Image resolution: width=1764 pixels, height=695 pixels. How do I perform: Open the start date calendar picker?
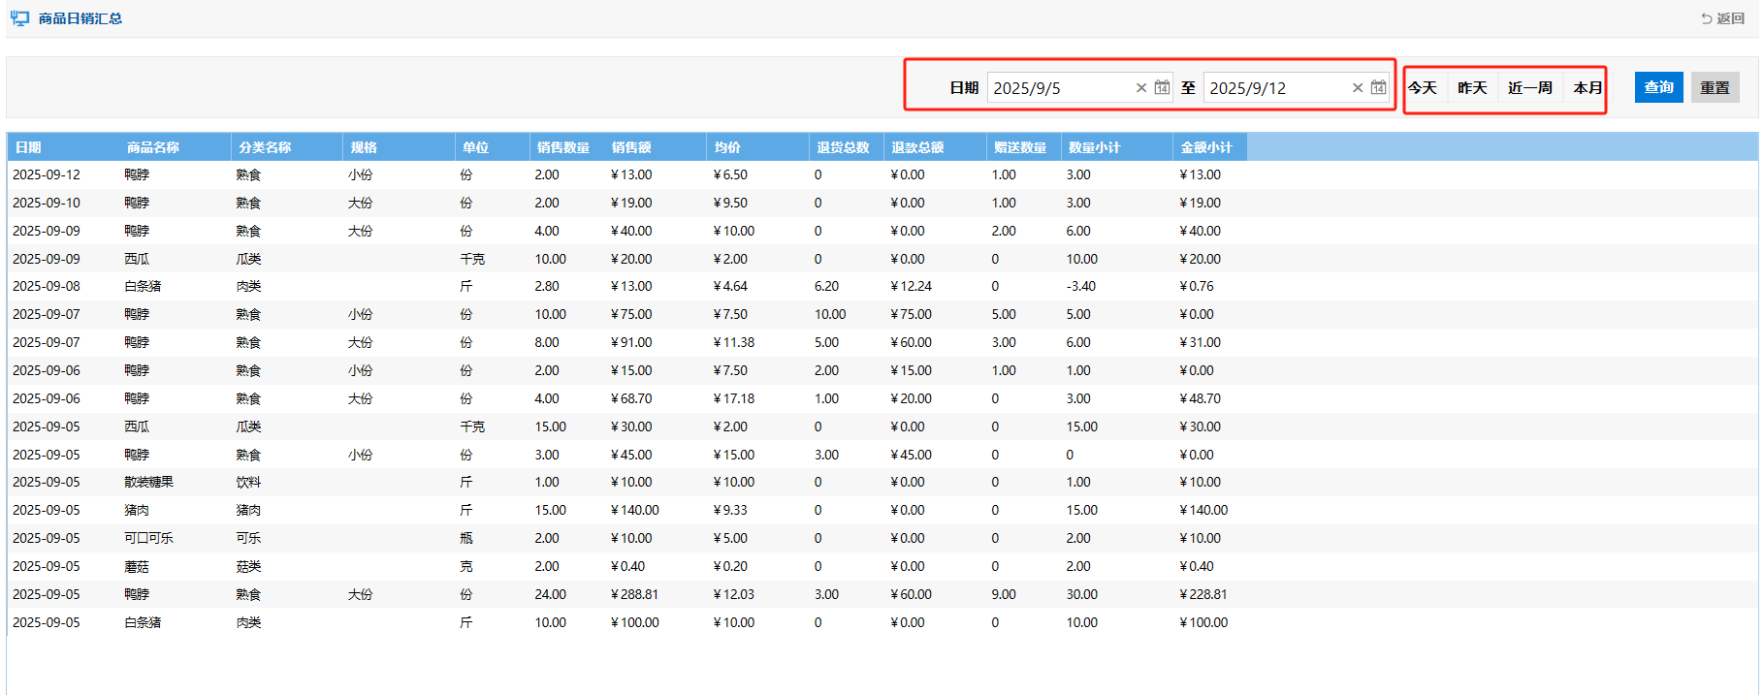1162,88
